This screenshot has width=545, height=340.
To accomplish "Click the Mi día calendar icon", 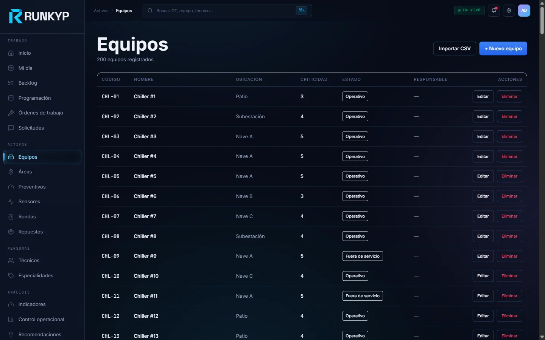I will click(11, 68).
